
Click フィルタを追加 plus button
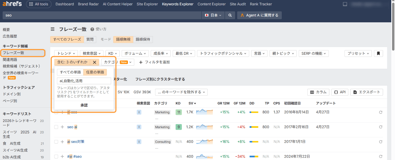pyautogui.click(x=154, y=62)
